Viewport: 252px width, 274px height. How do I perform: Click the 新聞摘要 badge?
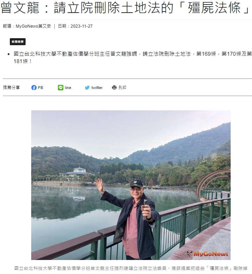click(18, 42)
